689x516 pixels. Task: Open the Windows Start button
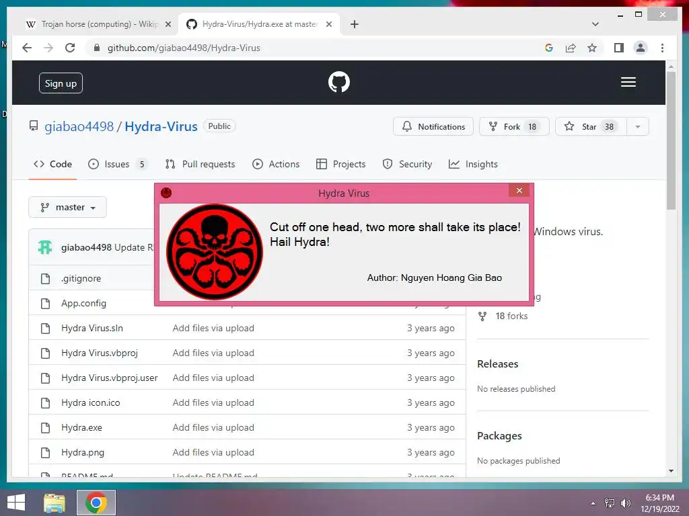[x=16, y=503]
